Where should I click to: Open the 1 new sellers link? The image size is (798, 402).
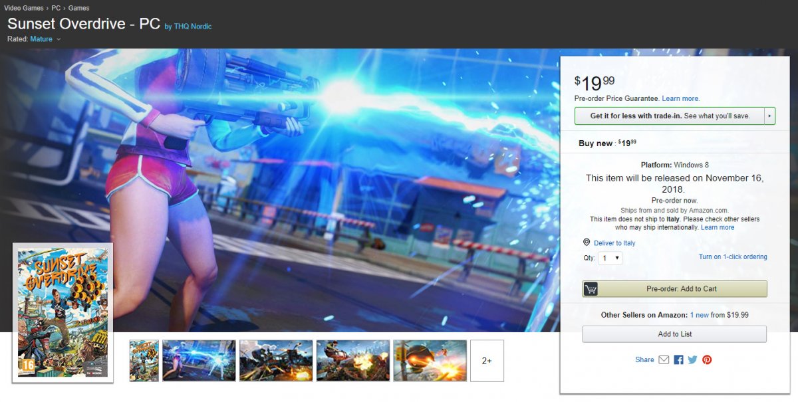(700, 315)
